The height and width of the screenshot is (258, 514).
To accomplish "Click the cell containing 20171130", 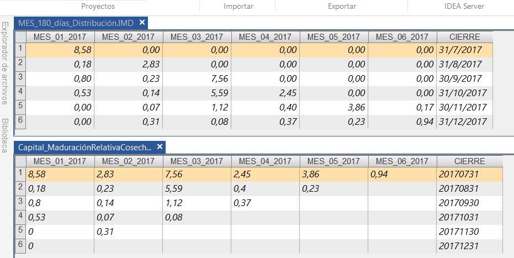I will pyautogui.click(x=458, y=231).
